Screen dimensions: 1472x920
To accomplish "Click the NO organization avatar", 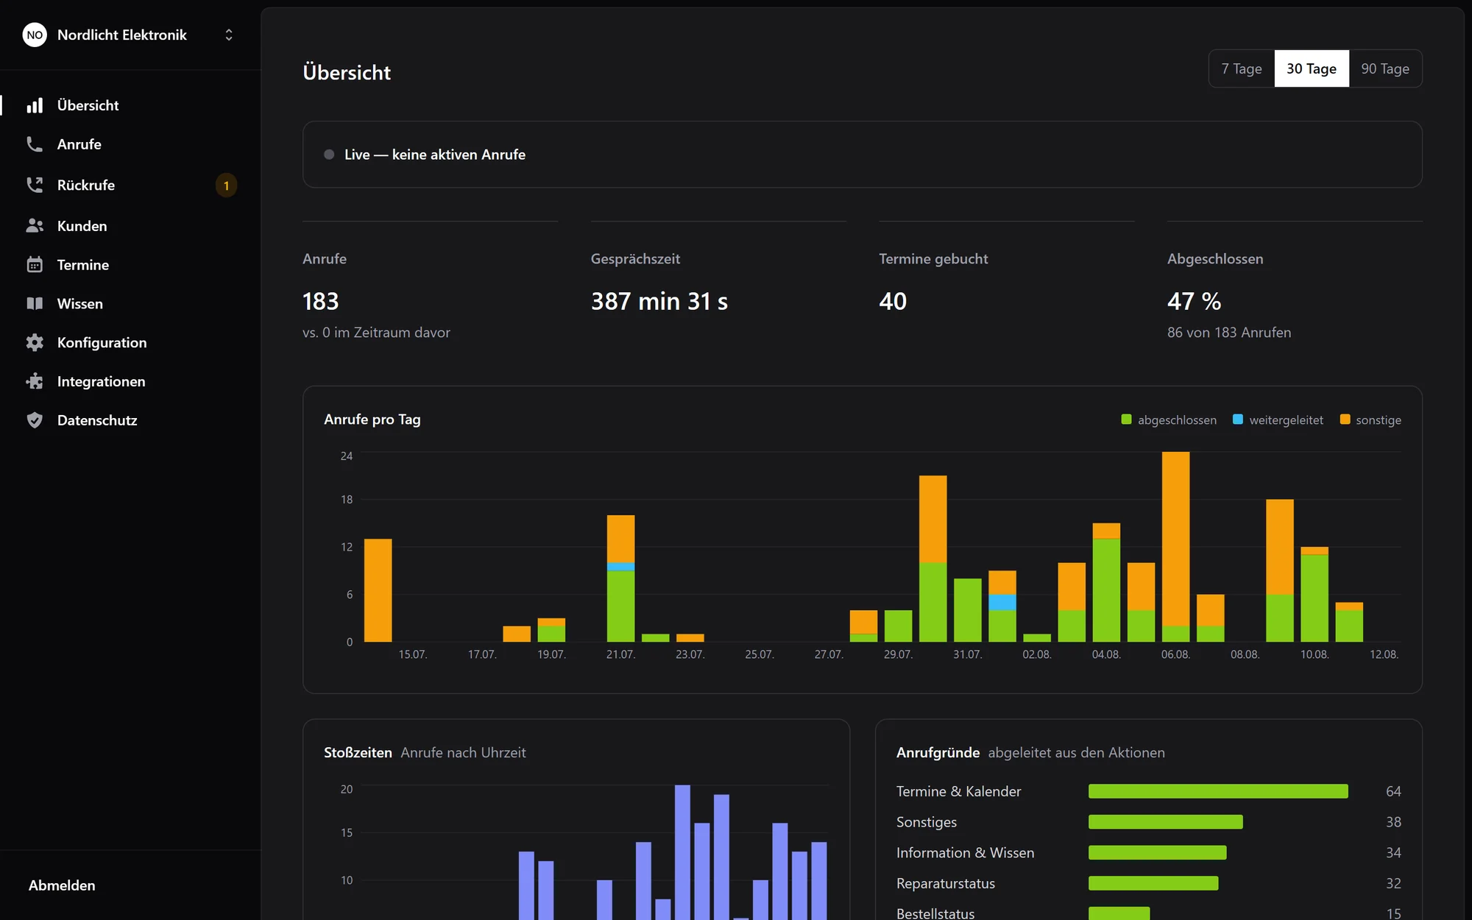I will (x=35, y=35).
